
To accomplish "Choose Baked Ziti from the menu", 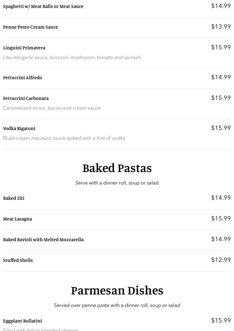I will pyautogui.click(x=13, y=198).
